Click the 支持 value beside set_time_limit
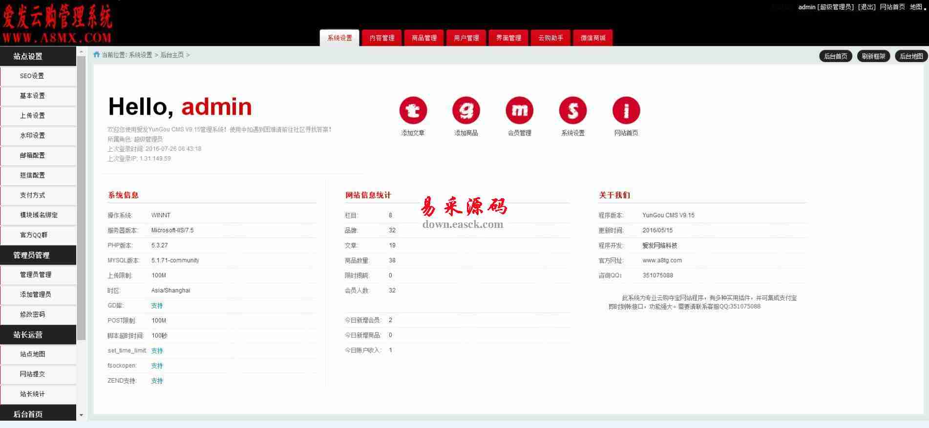The height and width of the screenshot is (428, 929). [157, 351]
